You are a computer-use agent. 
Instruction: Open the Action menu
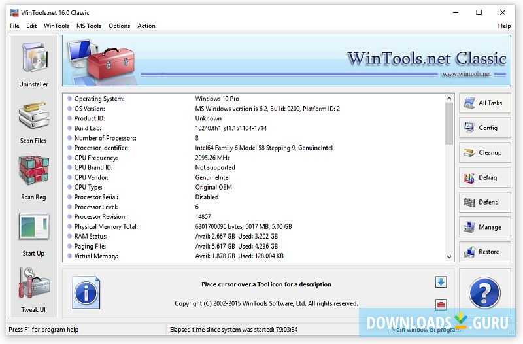pyautogui.click(x=146, y=26)
